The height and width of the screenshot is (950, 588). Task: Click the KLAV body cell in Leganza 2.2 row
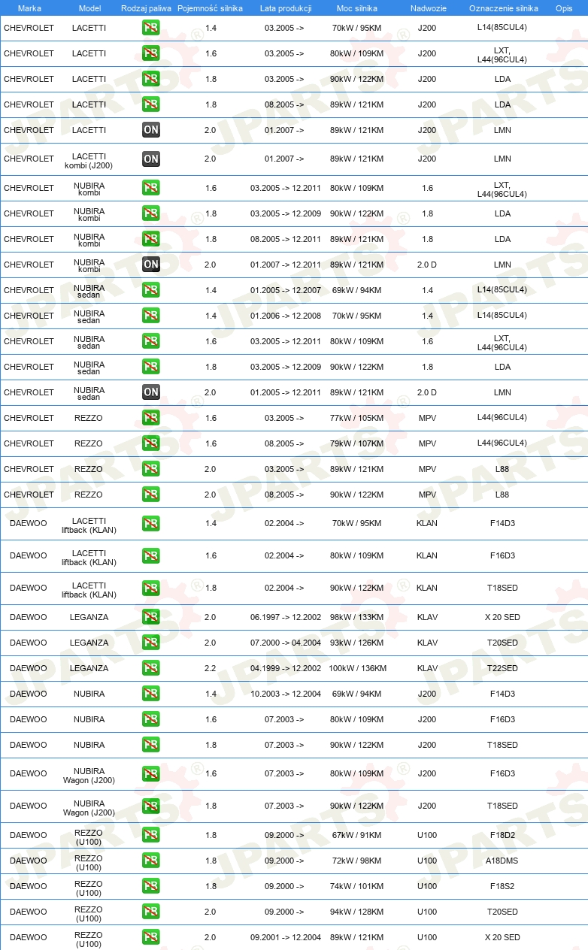click(427, 668)
